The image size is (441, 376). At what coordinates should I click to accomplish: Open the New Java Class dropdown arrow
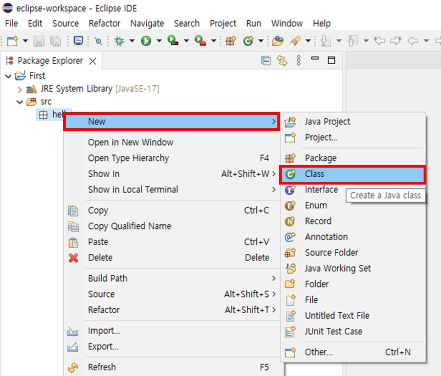pyautogui.click(x=261, y=41)
